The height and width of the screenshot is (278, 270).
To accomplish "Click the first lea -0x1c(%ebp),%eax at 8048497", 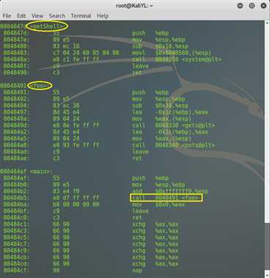I will [170, 112].
